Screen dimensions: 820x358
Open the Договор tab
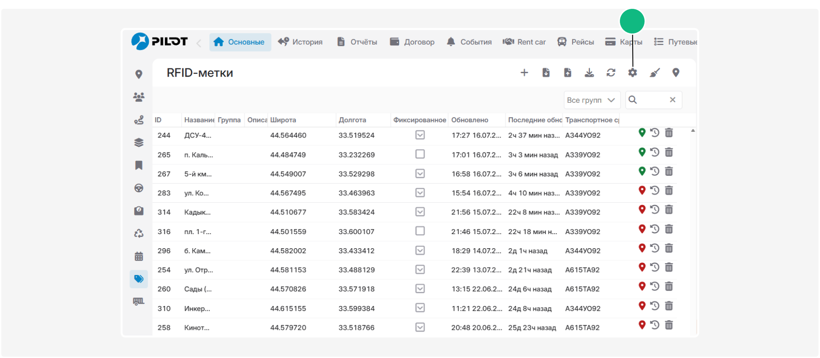click(x=412, y=42)
